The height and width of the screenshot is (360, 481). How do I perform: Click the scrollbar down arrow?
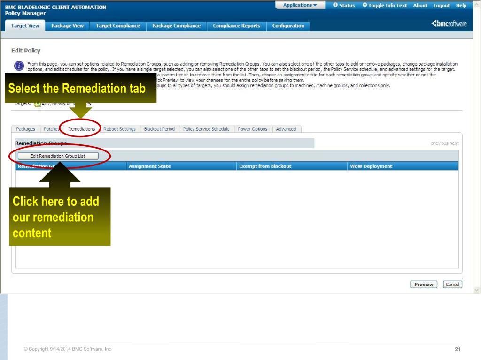(x=477, y=290)
